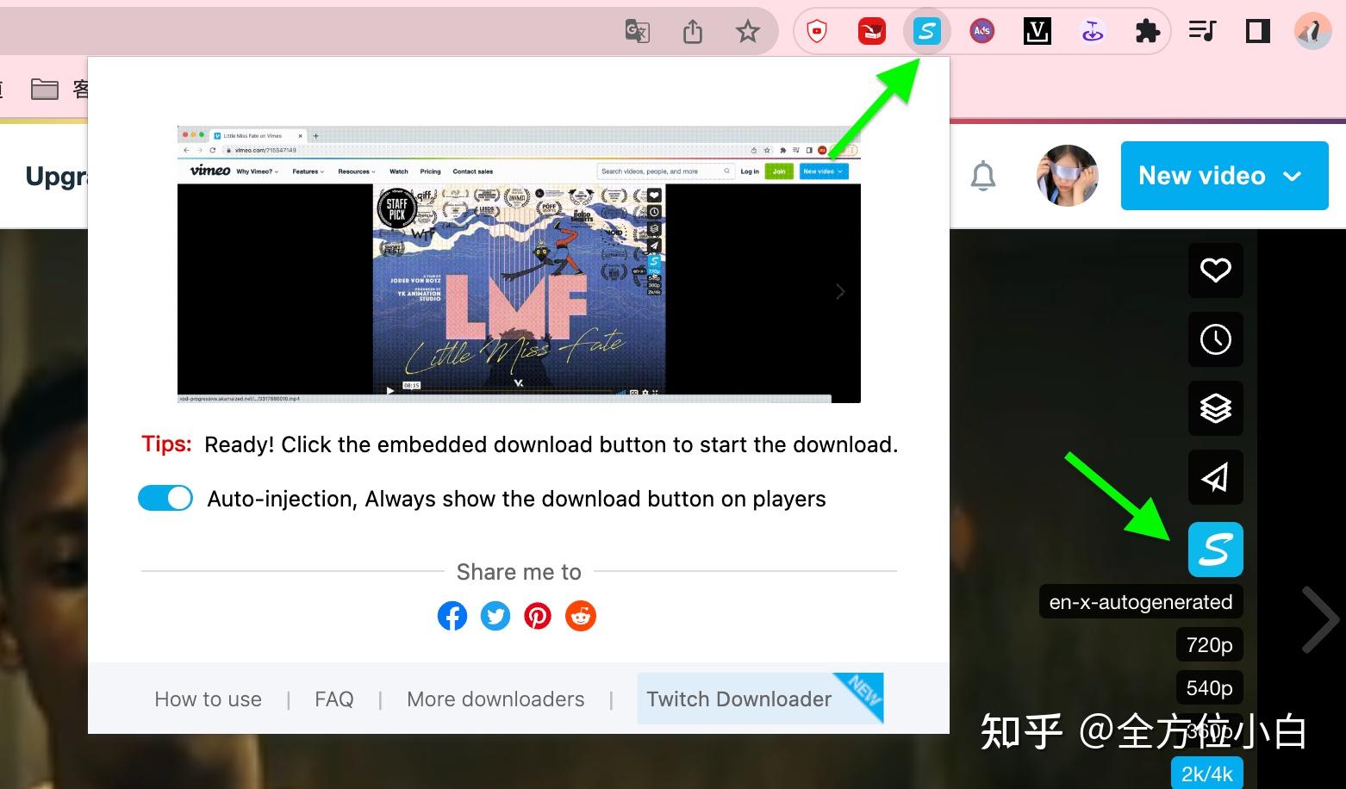Screen dimensions: 1346x789
Task: Toggle the browser side panel icon
Action: pyautogui.click(x=1258, y=33)
